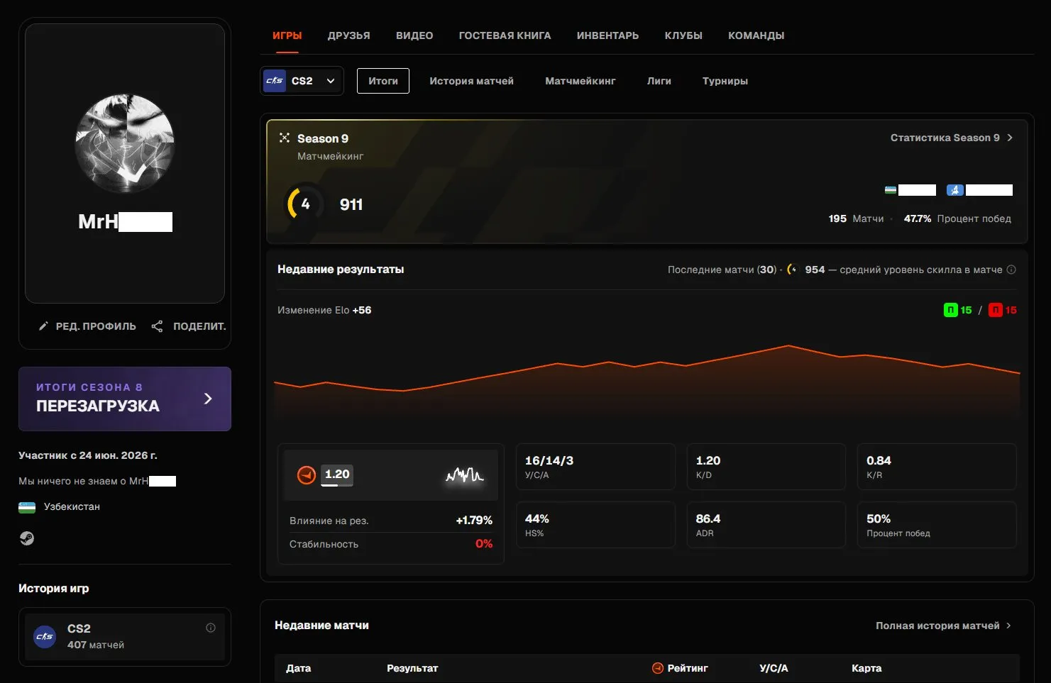Viewport: 1051px width, 683px height.
Task: Click the CS2 logo in История игр
Action: 45,636
